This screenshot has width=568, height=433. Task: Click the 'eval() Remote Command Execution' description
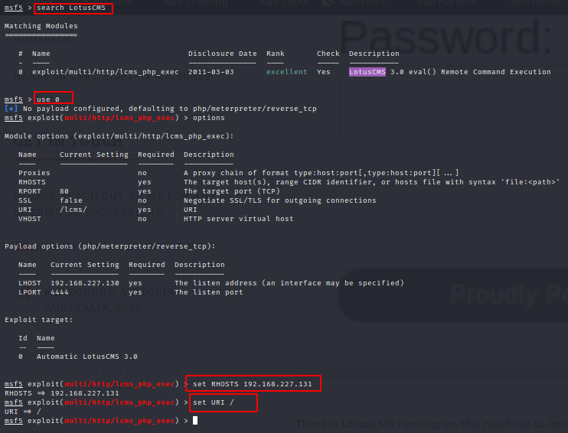point(480,72)
